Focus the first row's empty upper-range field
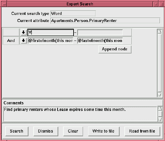The image size is (165, 141). click(100, 32)
